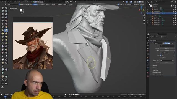Expand the Edge Data subpanel
This screenshot has width=177, height=99.
(x=155, y=70)
